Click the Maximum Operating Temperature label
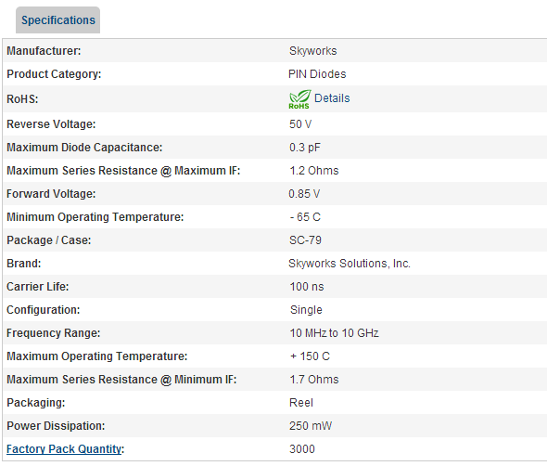Image resolution: width=547 pixels, height=466 pixels. pyautogui.click(x=97, y=356)
